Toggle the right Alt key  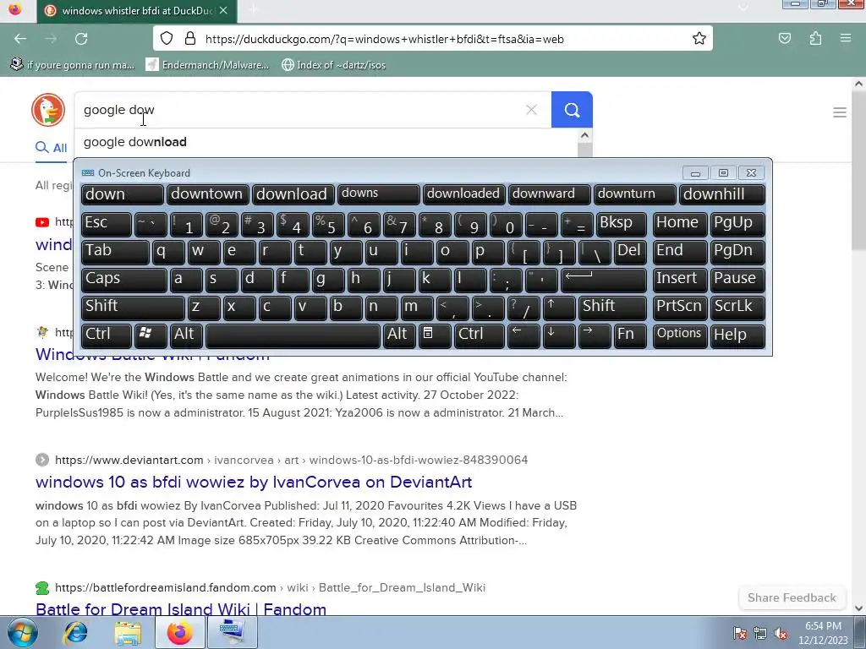[x=399, y=335]
